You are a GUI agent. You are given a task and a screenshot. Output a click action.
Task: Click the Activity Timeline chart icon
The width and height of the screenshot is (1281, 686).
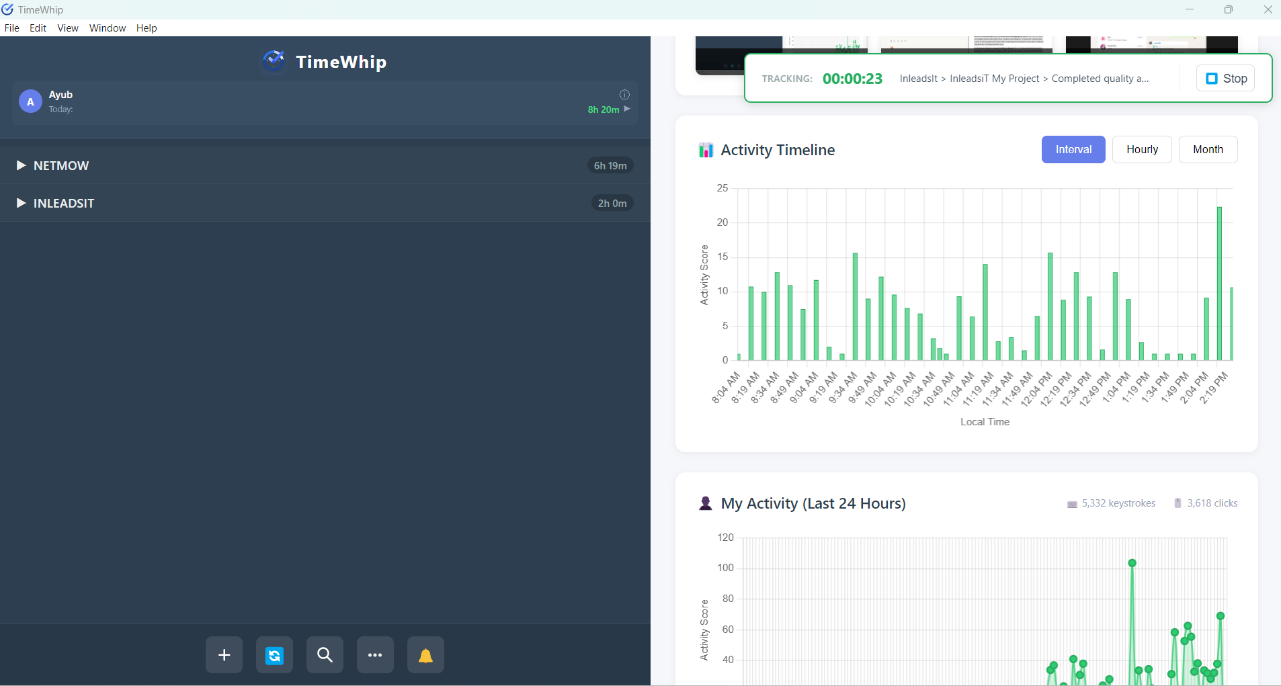click(706, 150)
